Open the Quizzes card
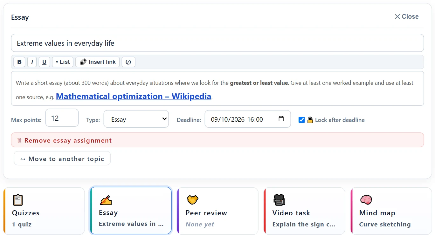Viewport: 435px width, 235px height. (x=44, y=211)
